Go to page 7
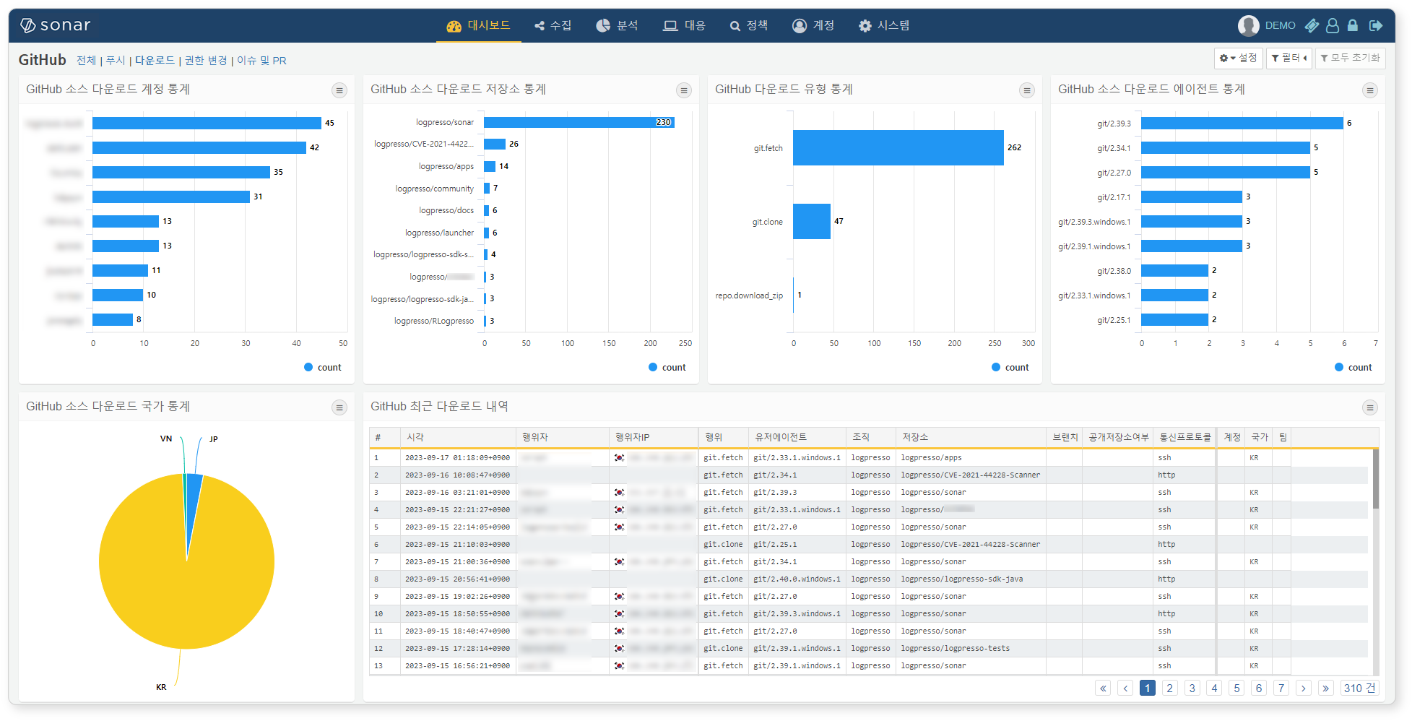 point(1281,688)
